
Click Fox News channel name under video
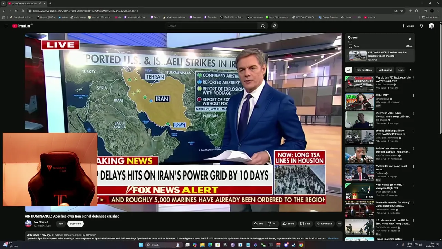pos(40,222)
